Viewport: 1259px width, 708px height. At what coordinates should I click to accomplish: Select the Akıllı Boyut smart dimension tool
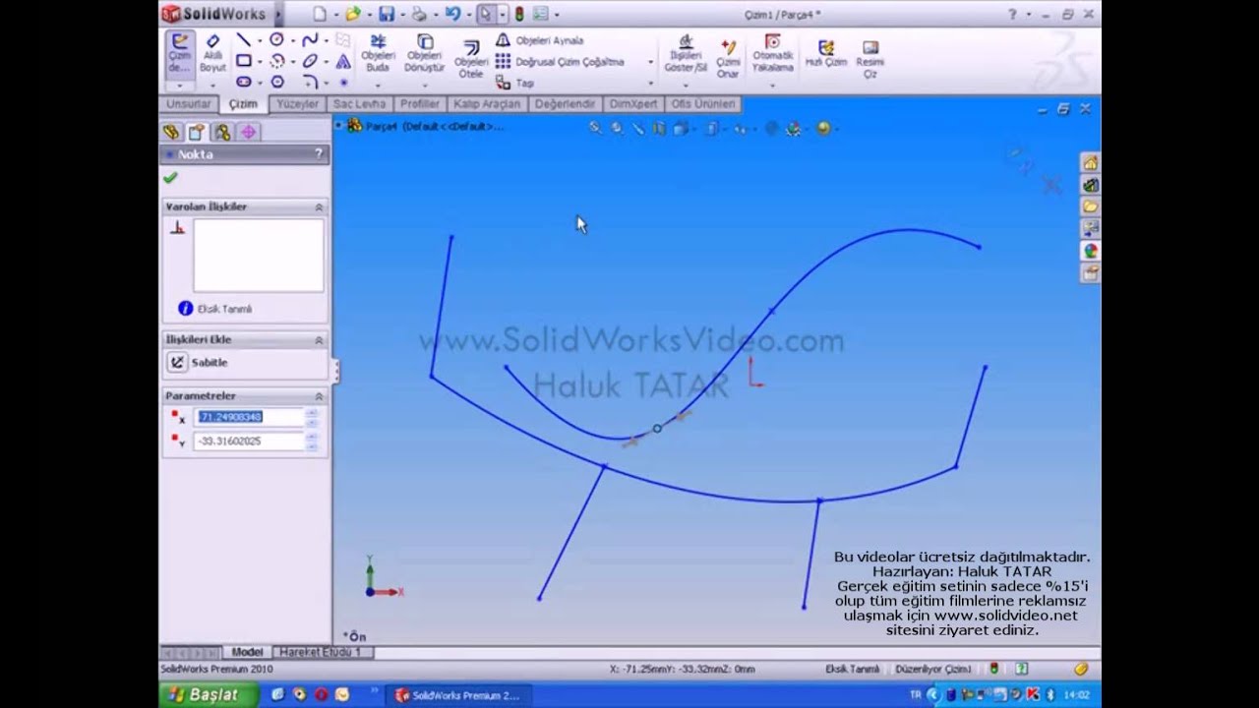coord(212,54)
